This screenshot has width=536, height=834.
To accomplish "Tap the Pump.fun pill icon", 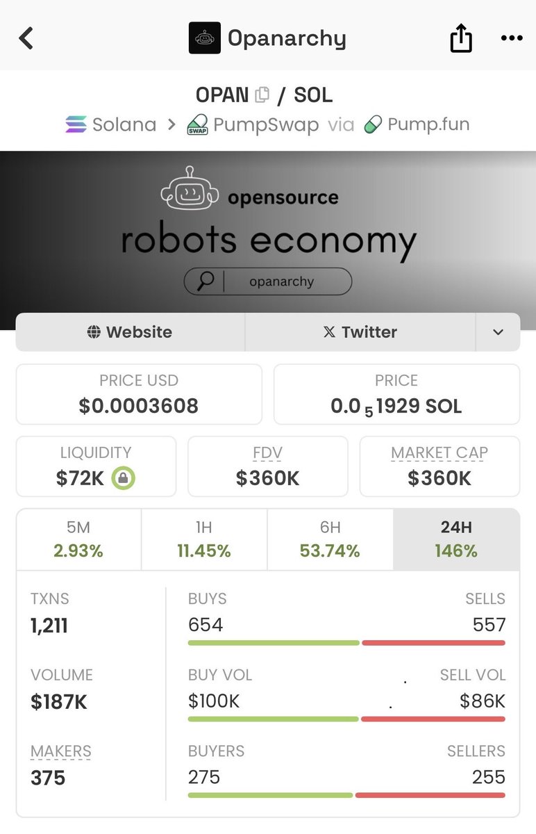I will click(373, 125).
